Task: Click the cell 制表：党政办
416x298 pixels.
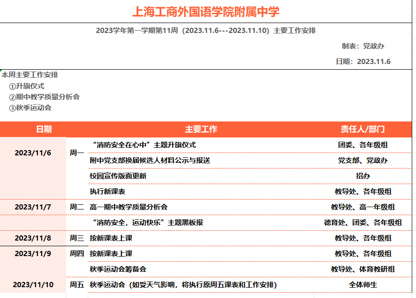Action: (363, 46)
